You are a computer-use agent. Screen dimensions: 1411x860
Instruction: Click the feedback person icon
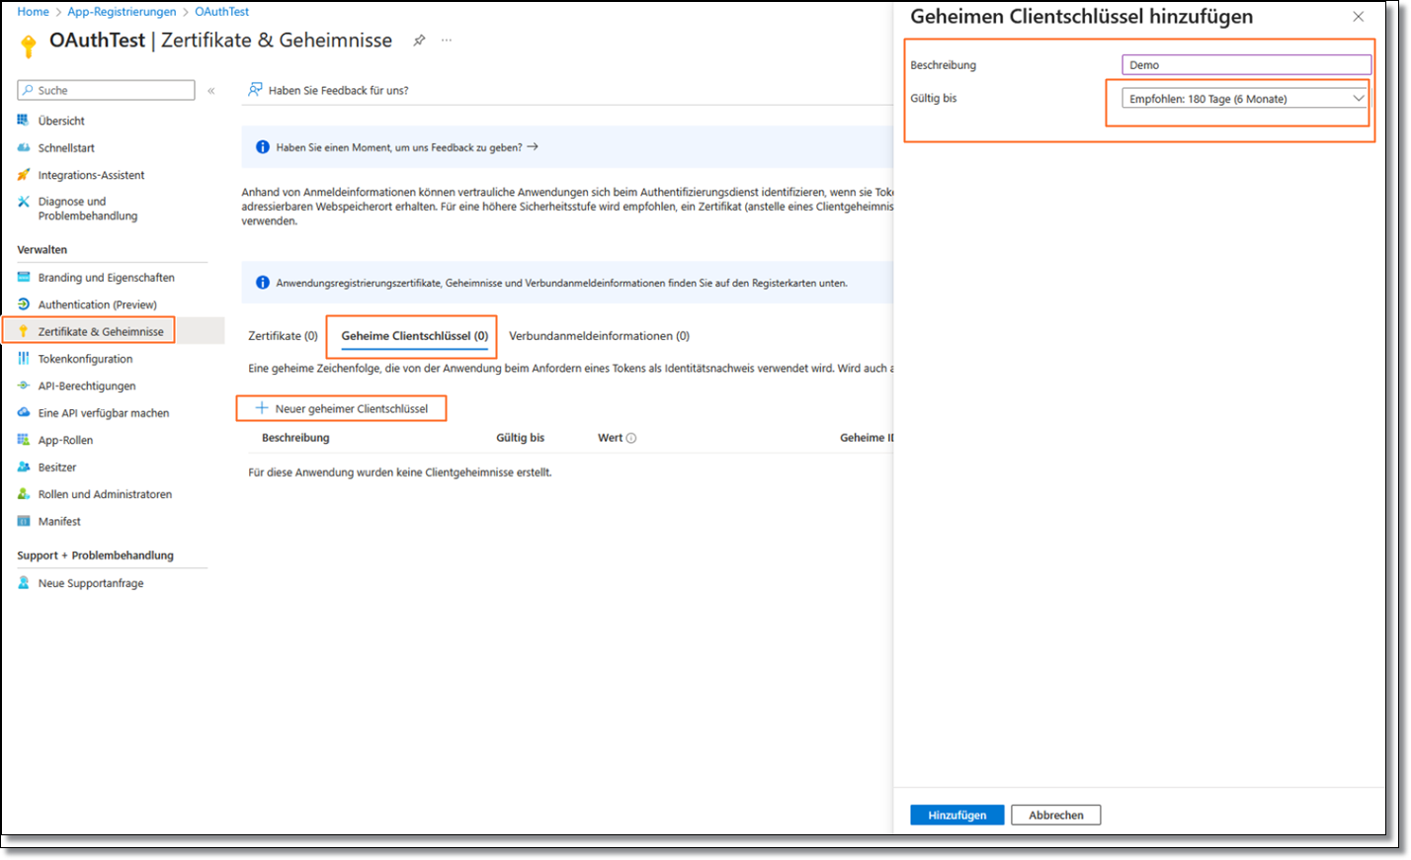tap(255, 90)
